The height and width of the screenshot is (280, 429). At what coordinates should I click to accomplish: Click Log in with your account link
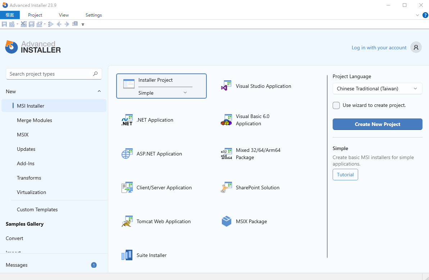tap(379, 48)
